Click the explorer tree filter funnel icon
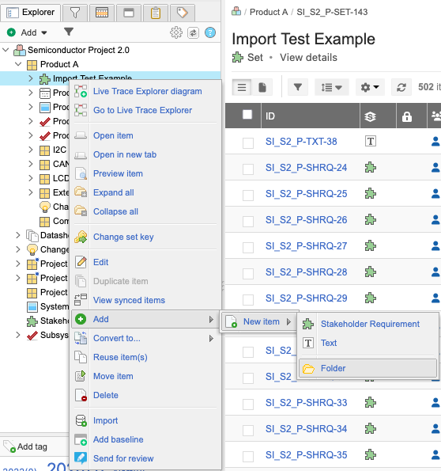Screen dimensions: 441x471 pos(69,32)
